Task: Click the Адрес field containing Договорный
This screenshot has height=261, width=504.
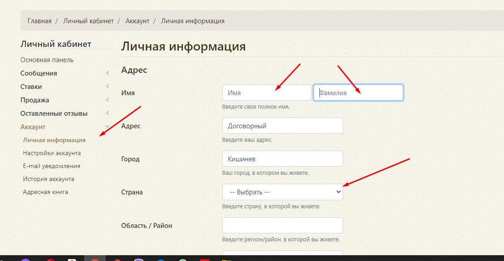Action: pos(282,126)
